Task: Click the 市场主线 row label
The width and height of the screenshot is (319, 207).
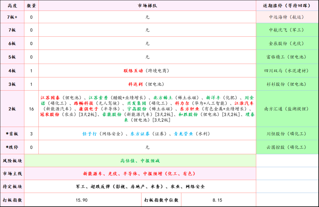Action: [12, 174]
